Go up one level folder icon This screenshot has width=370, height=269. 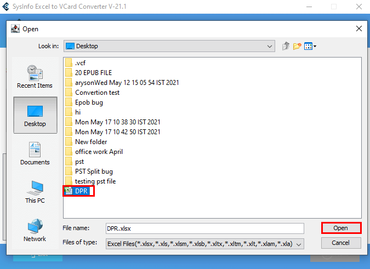(x=286, y=46)
